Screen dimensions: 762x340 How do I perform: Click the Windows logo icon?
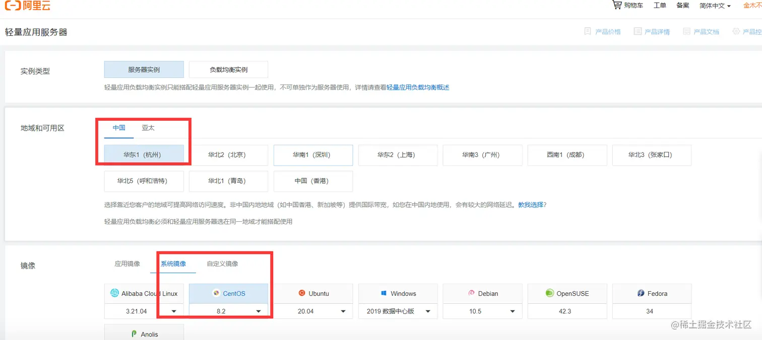tap(384, 293)
